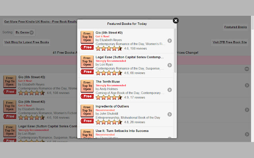Tap the Free cover of Gio in popup
Screen dimensions: 254x158
point(87,40)
